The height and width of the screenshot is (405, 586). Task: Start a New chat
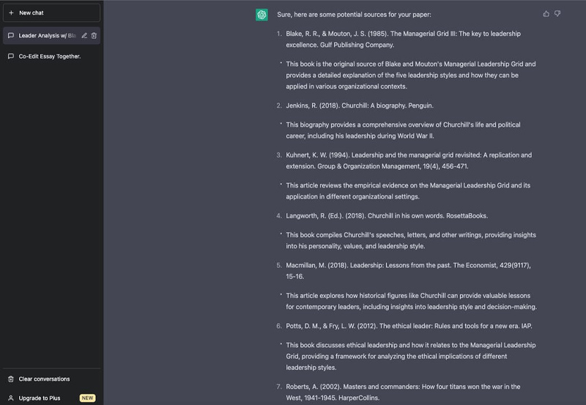(51, 12)
